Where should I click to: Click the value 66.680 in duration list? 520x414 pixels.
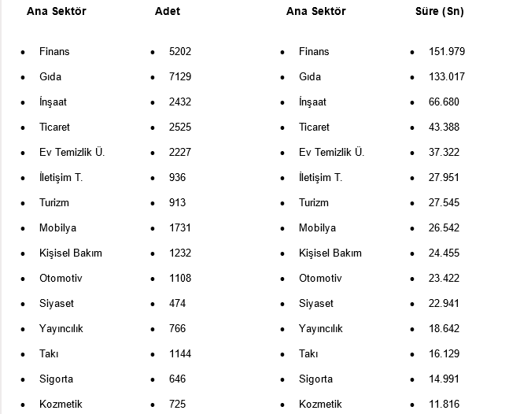coord(444,102)
